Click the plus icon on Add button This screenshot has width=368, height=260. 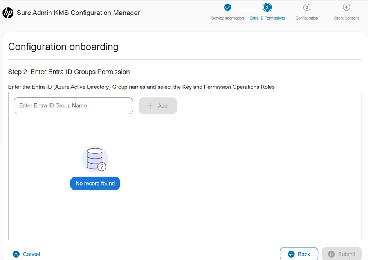(x=150, y=105)
